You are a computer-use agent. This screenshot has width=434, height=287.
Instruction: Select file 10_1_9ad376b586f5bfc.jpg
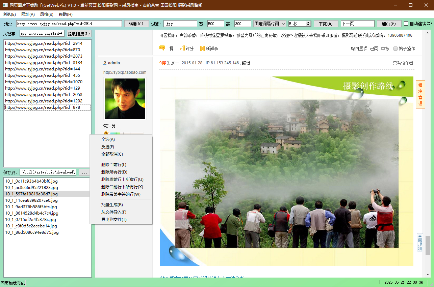47,207
